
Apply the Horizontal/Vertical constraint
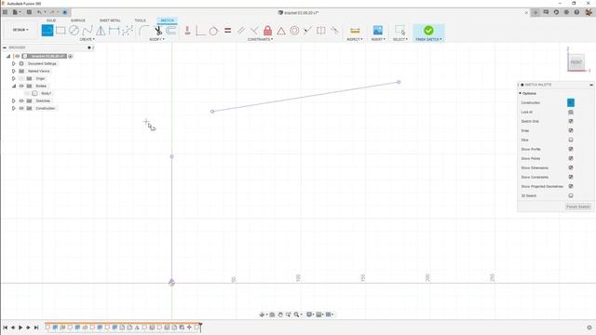[187, 31]
